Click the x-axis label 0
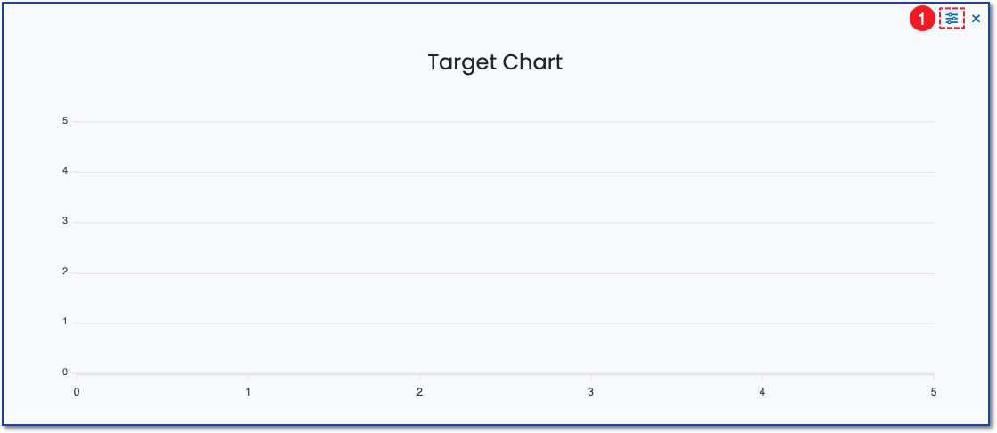The image size is (997, 433). pos(77,392)
